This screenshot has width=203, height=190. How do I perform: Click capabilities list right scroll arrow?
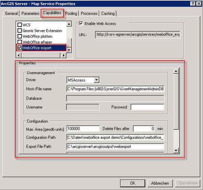[x=63, y=55]
